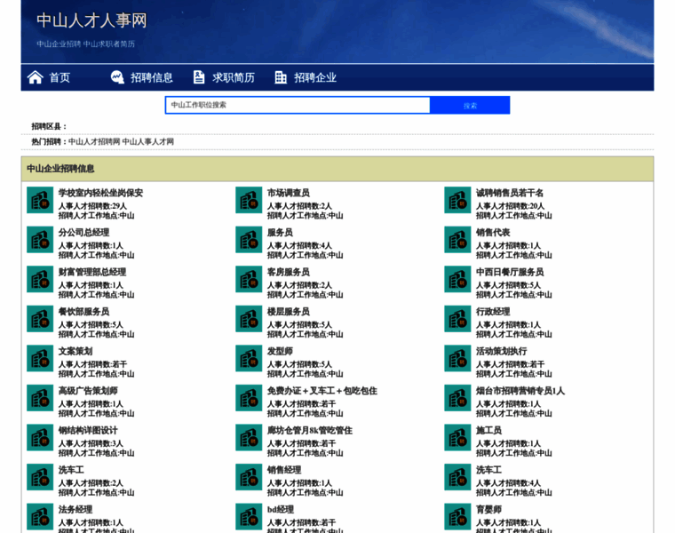View the 财富管理部总经理 job listing
This screenshot has height=533, width=675.
92,272
